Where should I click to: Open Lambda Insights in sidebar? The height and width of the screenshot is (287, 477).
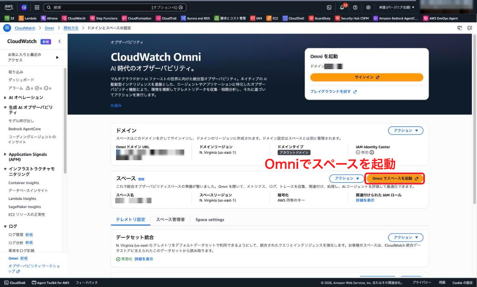pyautogui.click(x=22, y=198)
